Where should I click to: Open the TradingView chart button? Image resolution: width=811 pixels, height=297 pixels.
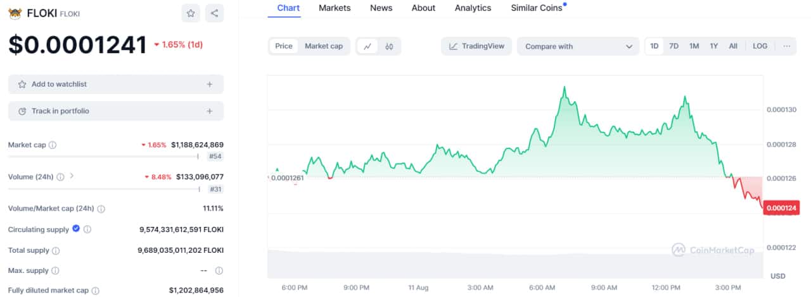(476, 46)
